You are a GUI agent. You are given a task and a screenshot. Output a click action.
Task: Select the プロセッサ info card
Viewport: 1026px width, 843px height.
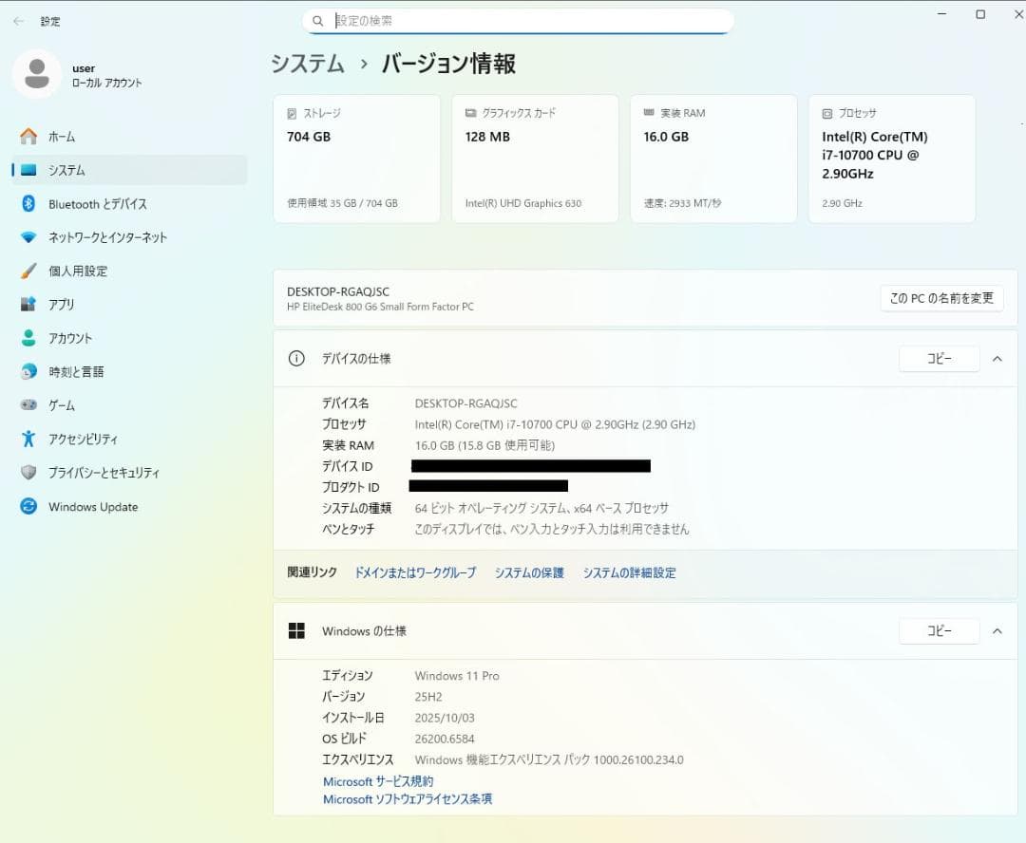891,157
